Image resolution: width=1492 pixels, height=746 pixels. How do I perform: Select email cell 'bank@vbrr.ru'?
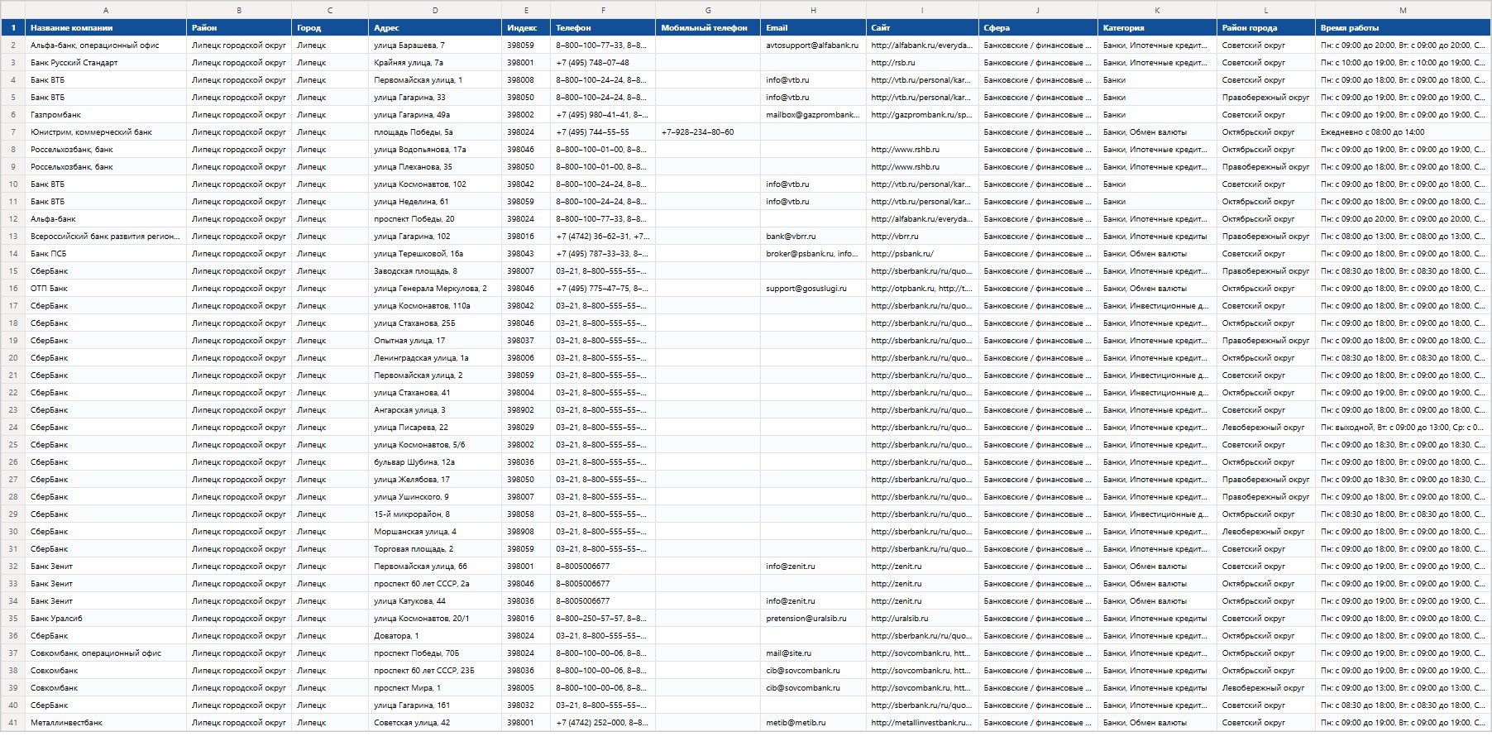click(813, 237)
